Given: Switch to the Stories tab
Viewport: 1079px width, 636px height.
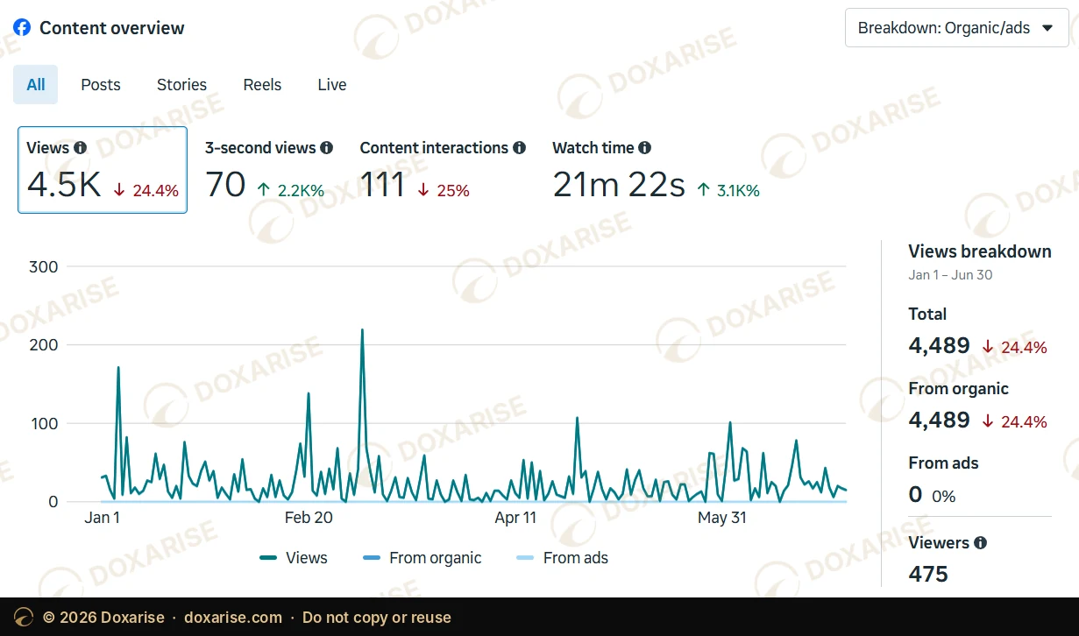Looking at the screenshot, I should point(181,84).
